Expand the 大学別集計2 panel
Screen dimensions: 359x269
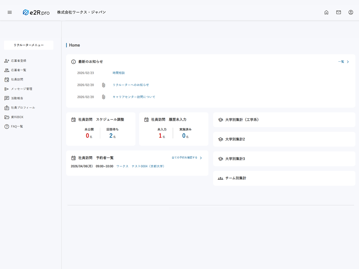(235, 139)
